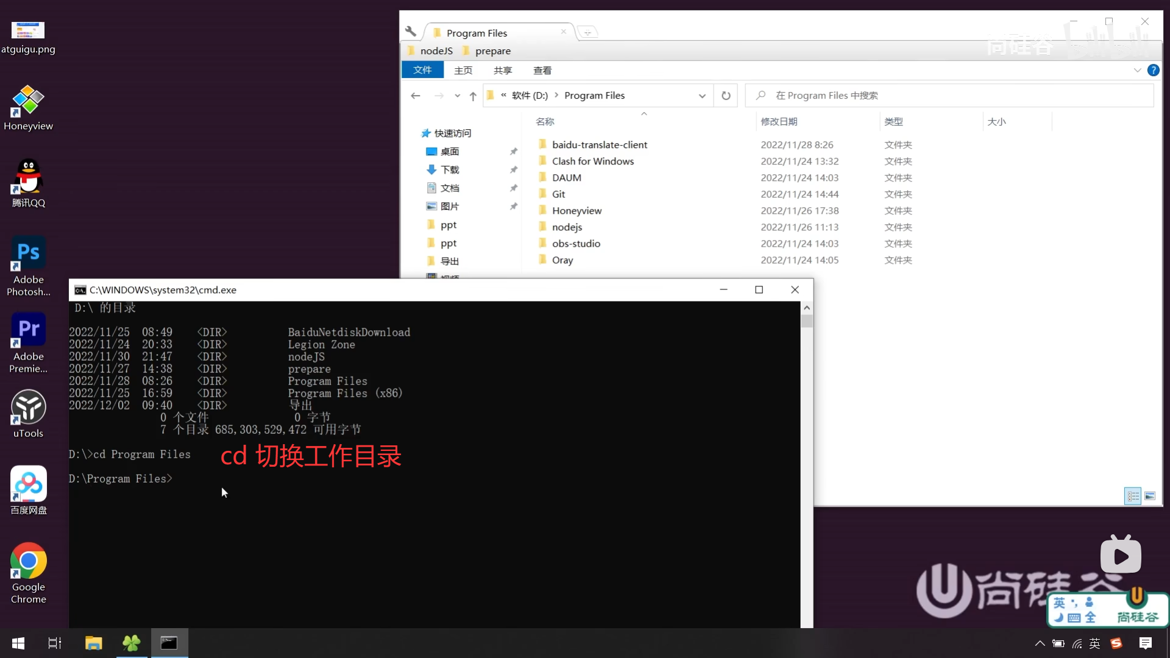Open the nodejs folder in list
1170x658 pixels.
point(567,227)
